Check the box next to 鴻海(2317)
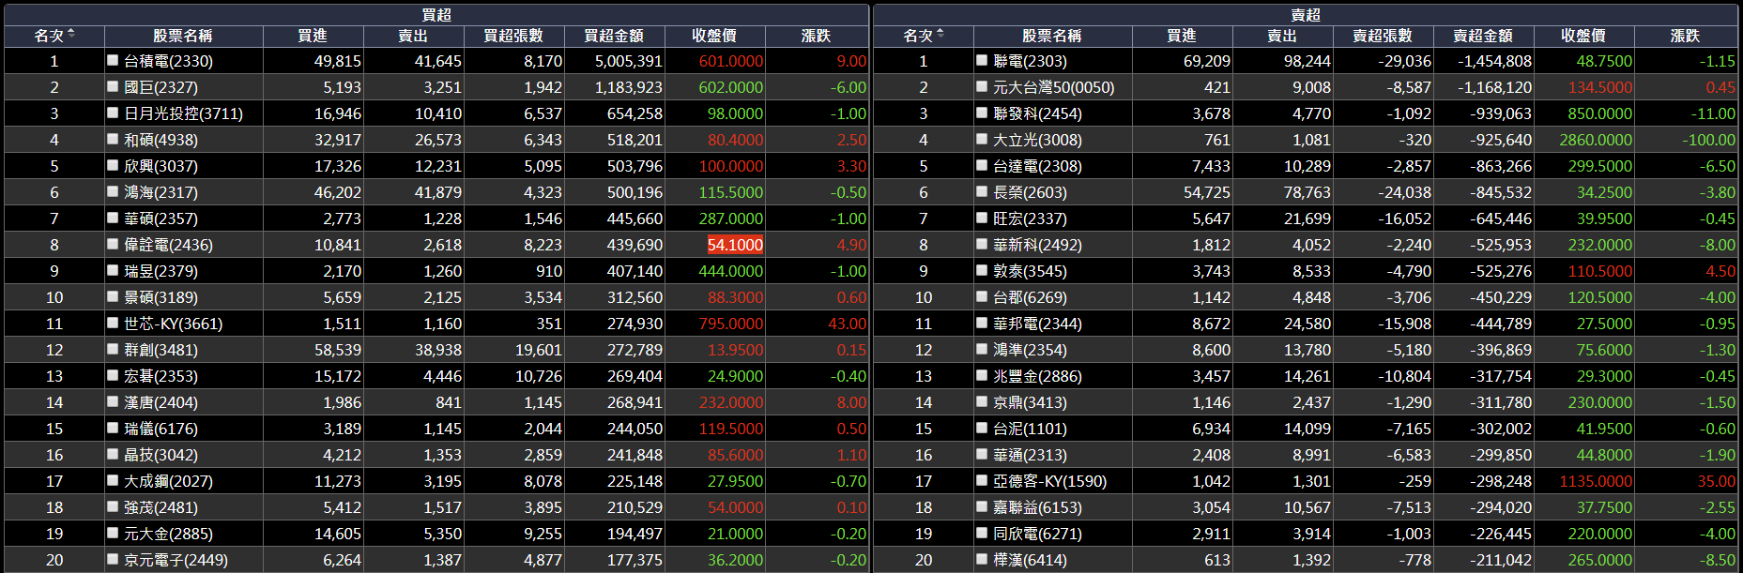 point(113,191)
